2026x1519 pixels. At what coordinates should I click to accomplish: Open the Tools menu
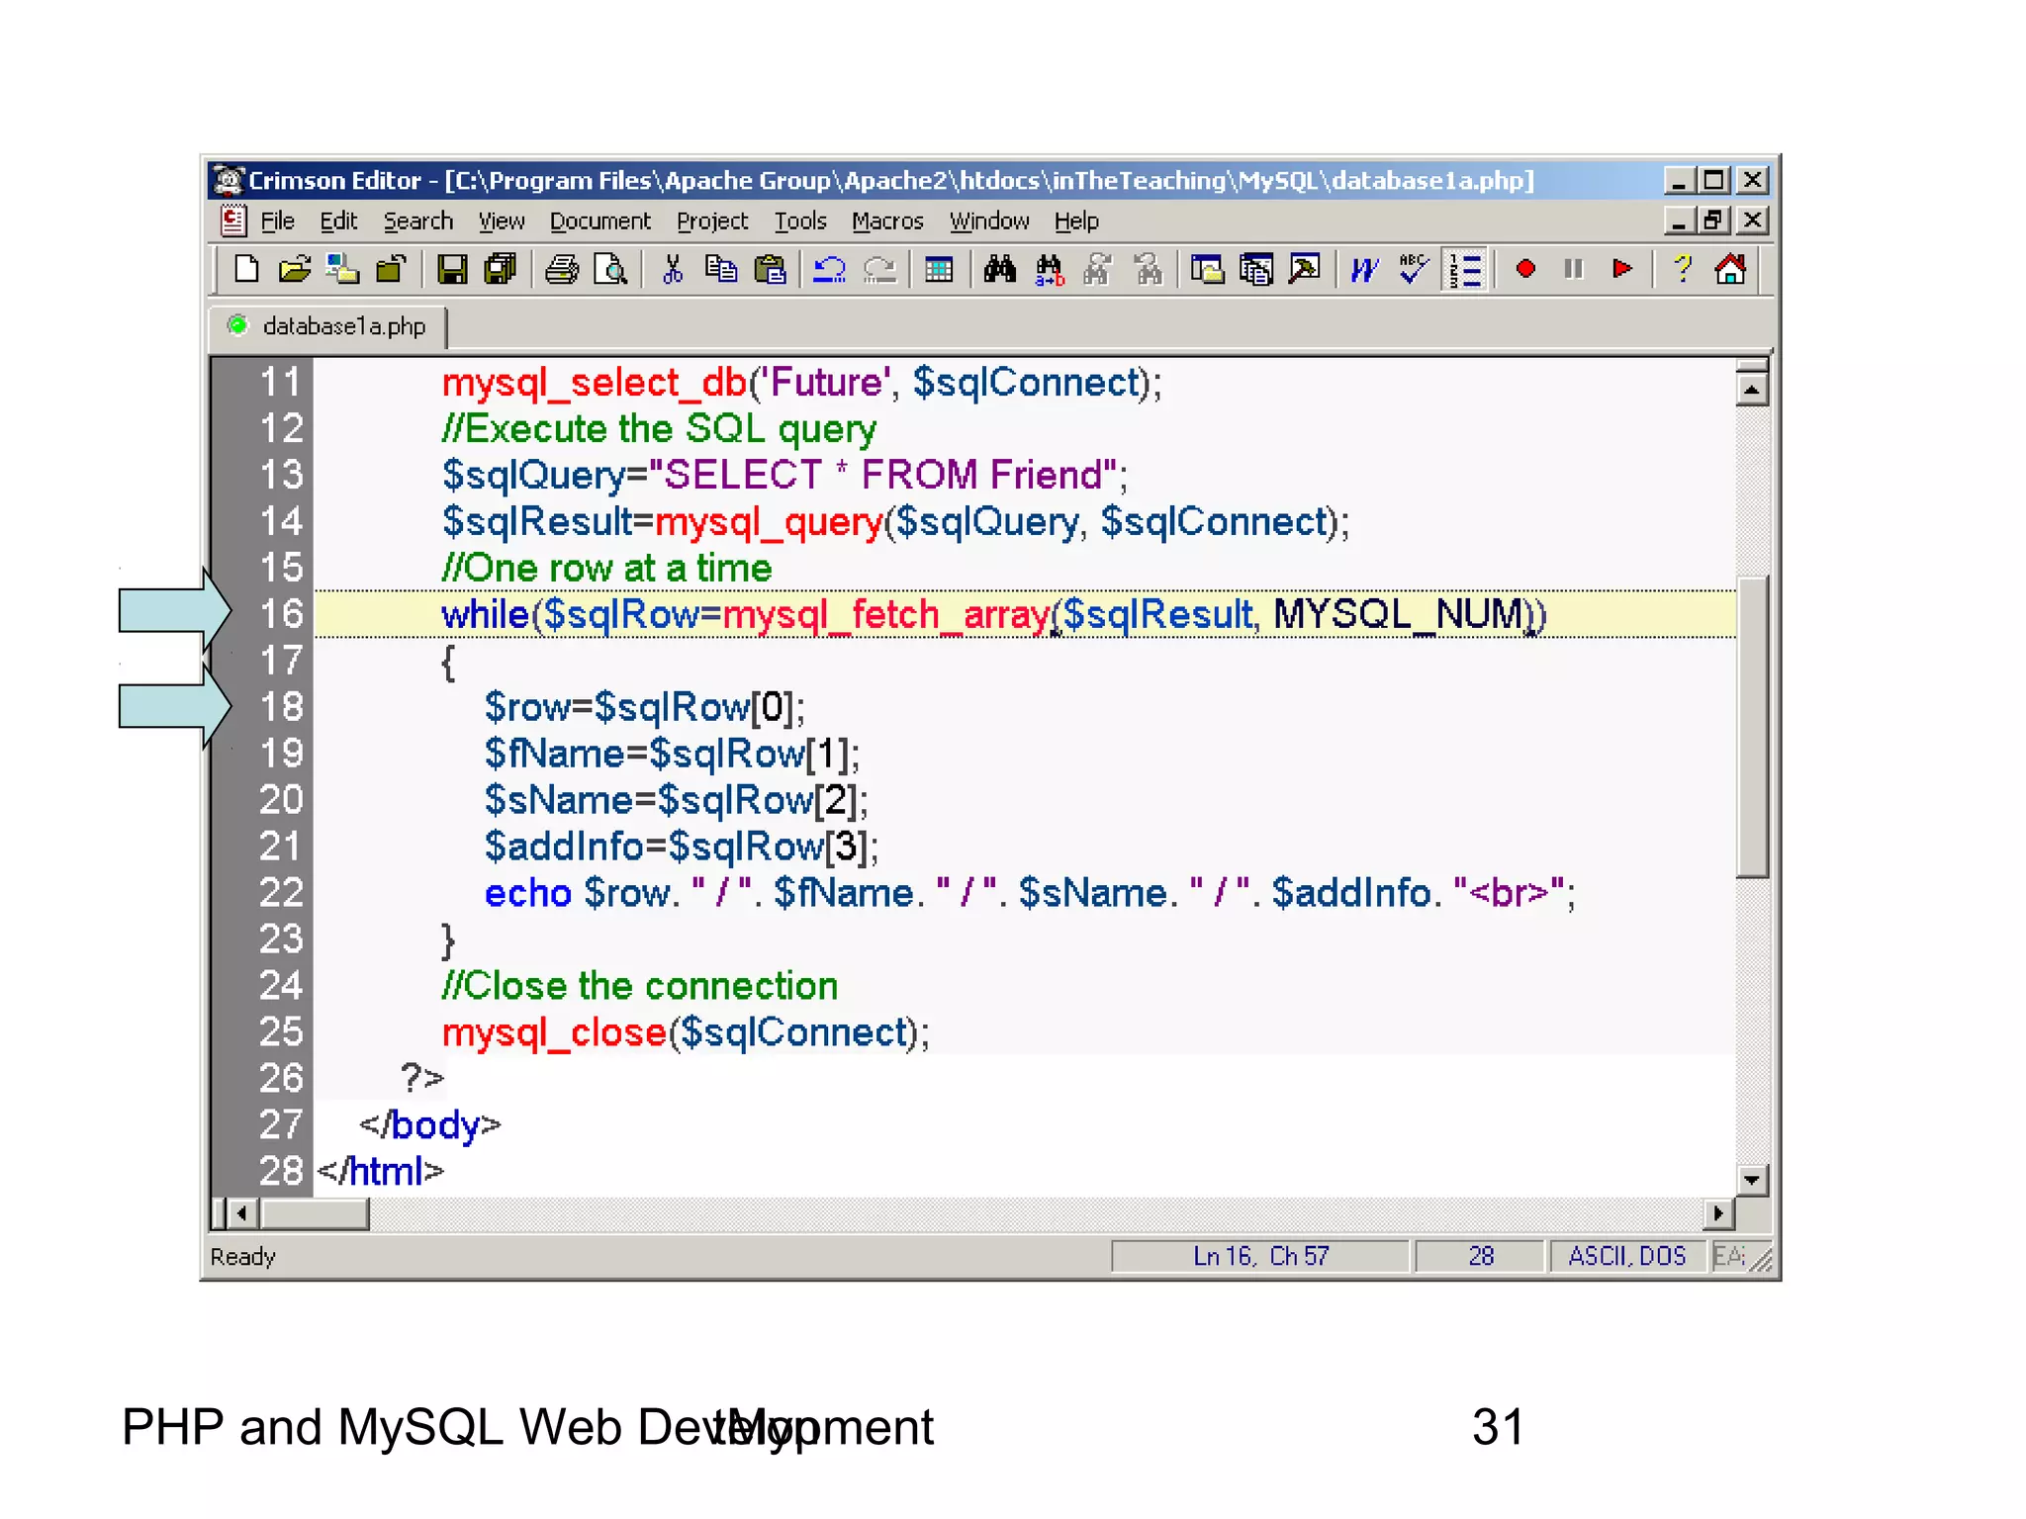(800, 222)
